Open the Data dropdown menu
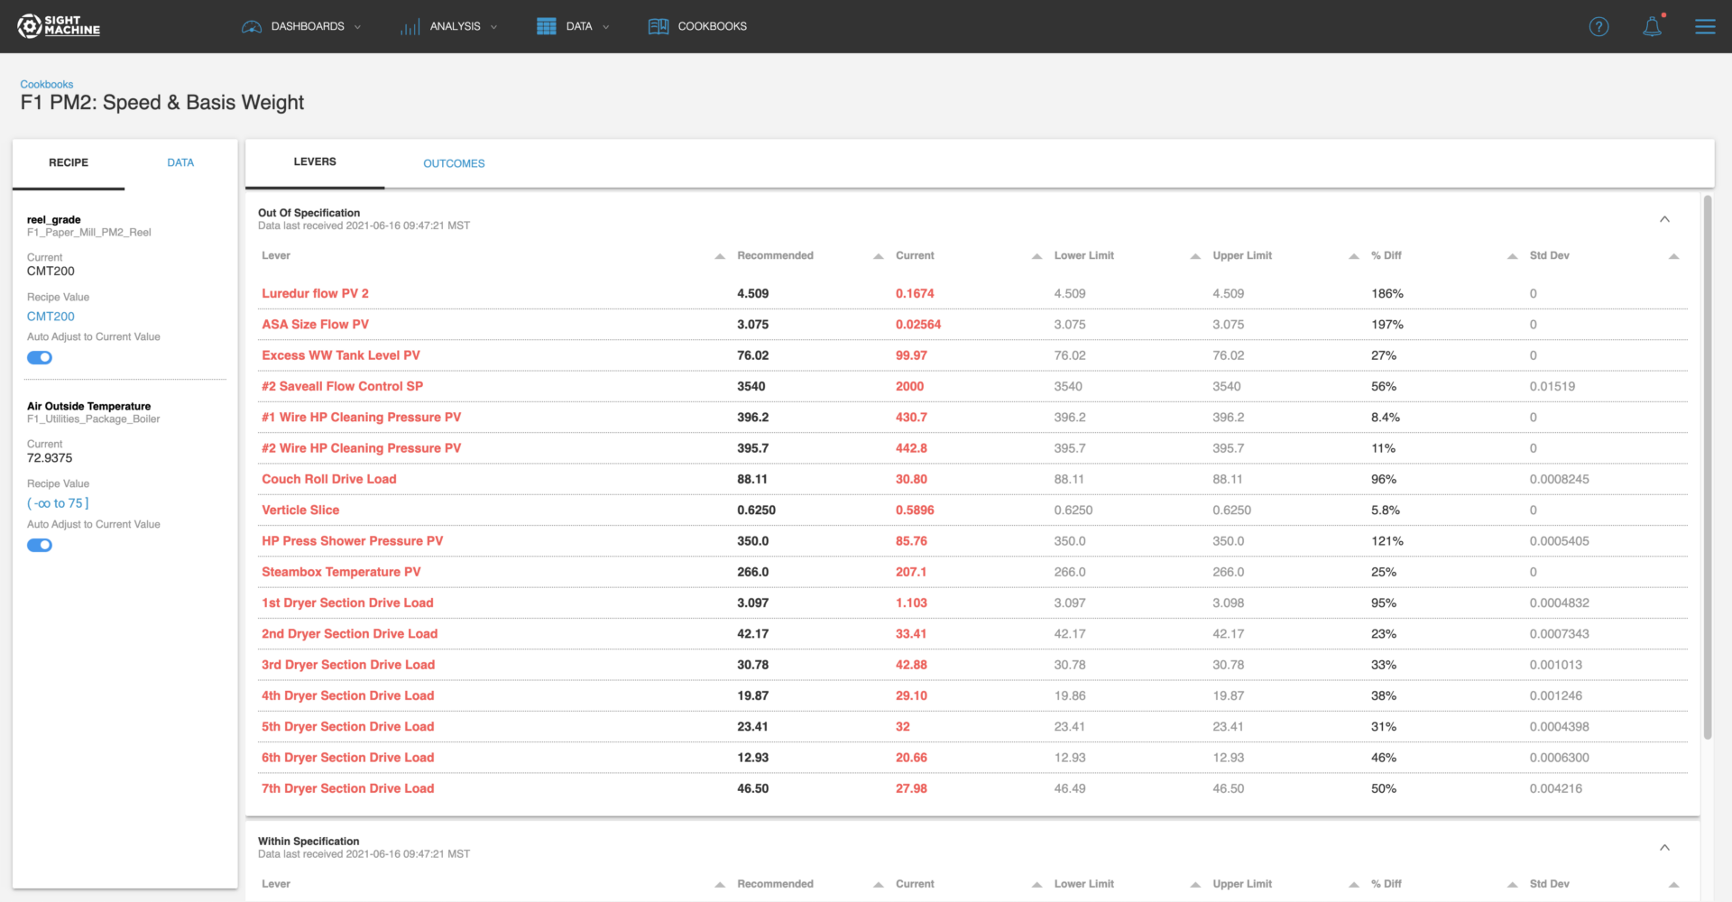The image size is (1732, 902). [573, 26]
